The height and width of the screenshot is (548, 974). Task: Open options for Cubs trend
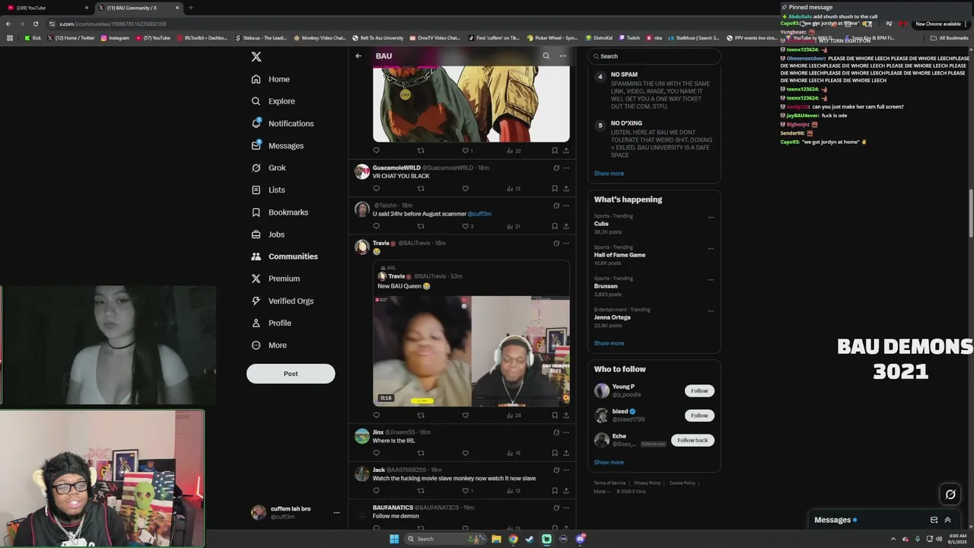pos(711,218)
